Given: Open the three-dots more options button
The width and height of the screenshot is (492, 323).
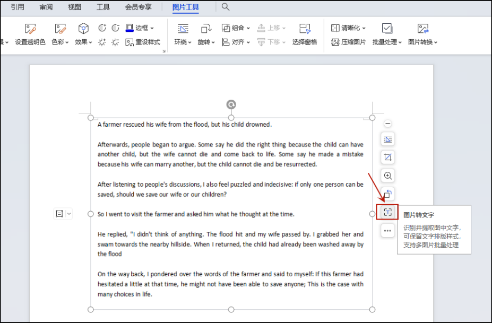Looking at the screenshot, I should coord(387,231).
